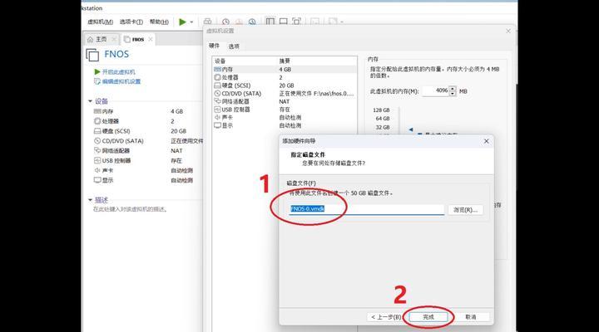Close the 主页 tab with its X
599x332 pixels.
point(113,39)
